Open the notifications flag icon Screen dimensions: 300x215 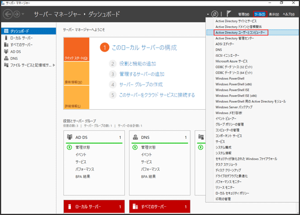pyautogui.click(x=229, y=14)
